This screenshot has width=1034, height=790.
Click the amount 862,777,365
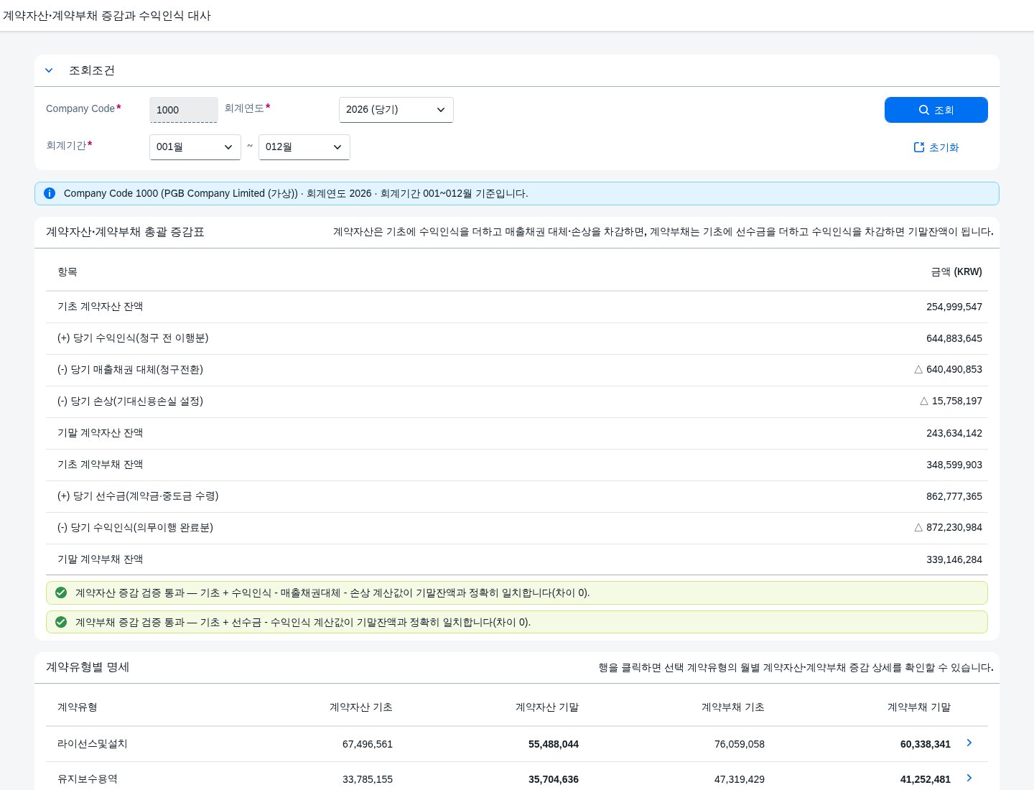[x=954, y=496]
